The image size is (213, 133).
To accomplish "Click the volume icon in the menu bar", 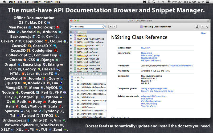I will tap(163, 2).
